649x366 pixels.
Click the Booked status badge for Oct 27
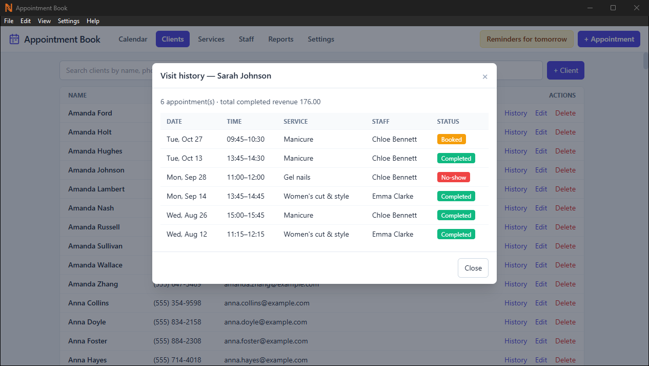(451, 139)
